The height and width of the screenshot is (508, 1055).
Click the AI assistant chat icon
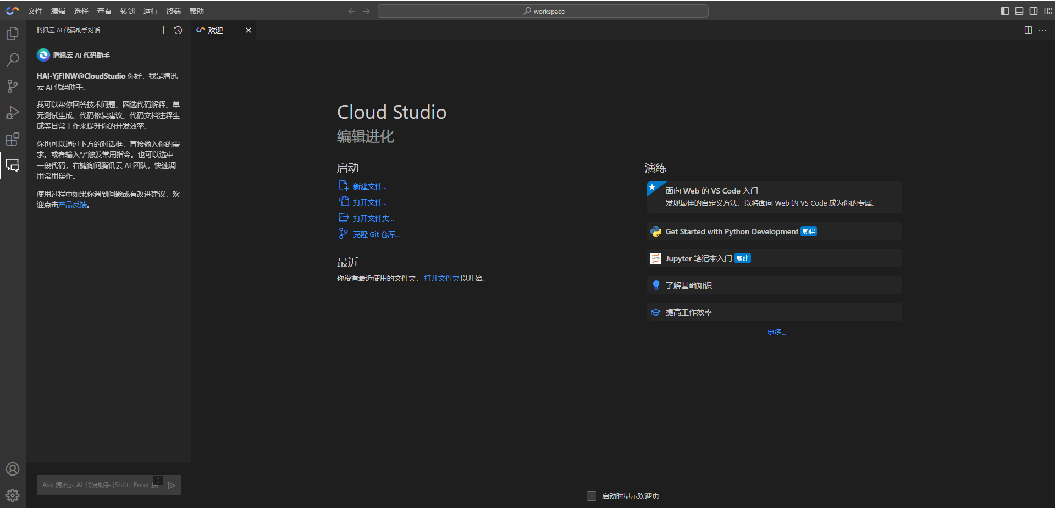[x=13, y=165]
